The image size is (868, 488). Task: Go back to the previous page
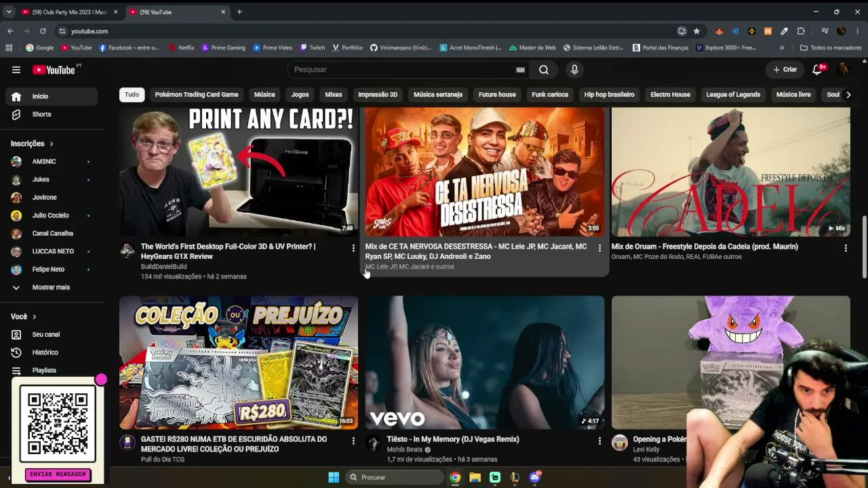coord(10,31)
